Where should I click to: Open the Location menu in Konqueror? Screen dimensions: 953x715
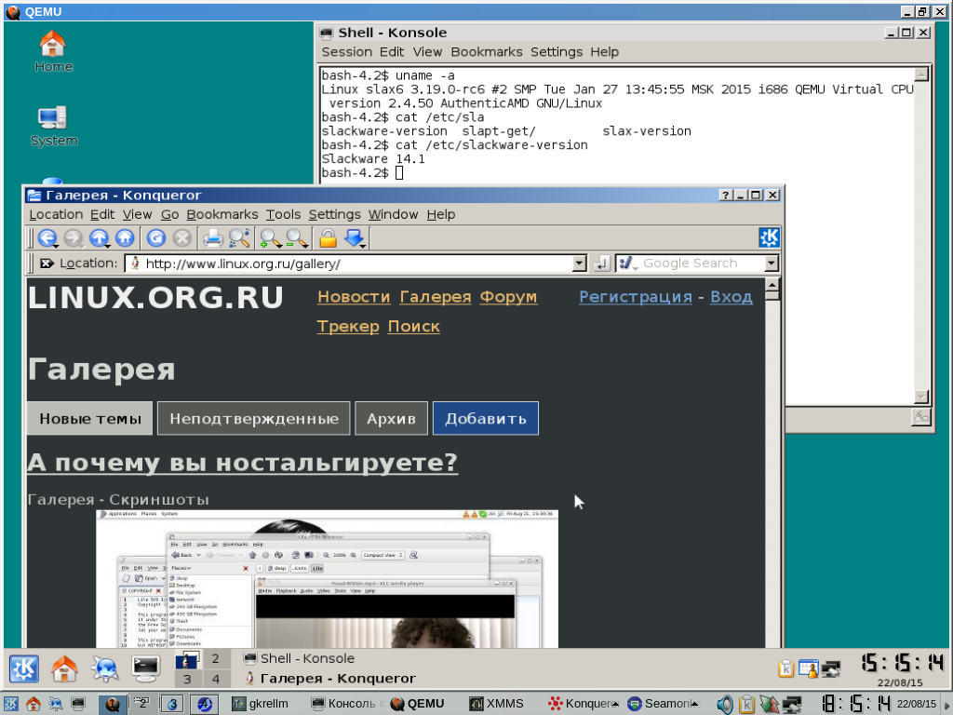pos(56,215)
